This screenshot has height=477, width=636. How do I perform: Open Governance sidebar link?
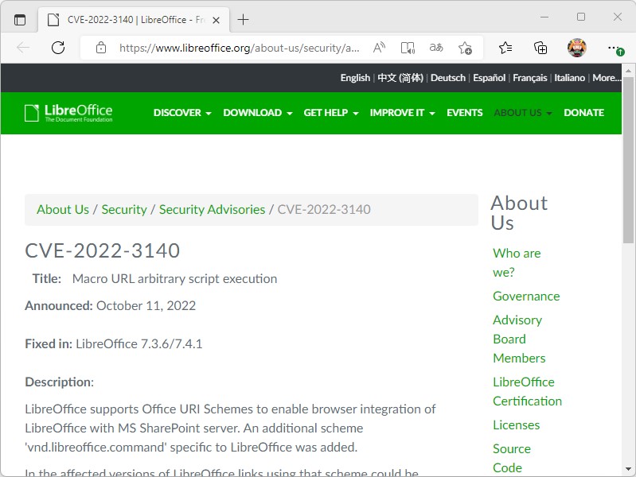pos(526,297)
